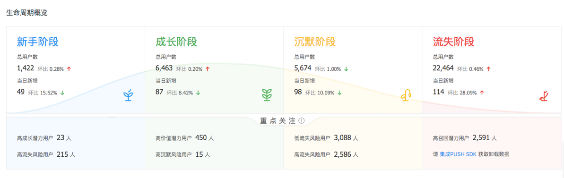Select 低流失风险用户 3,088 人 entry
The width and height of the screenshot is (564, 178).
coord(326,138)
